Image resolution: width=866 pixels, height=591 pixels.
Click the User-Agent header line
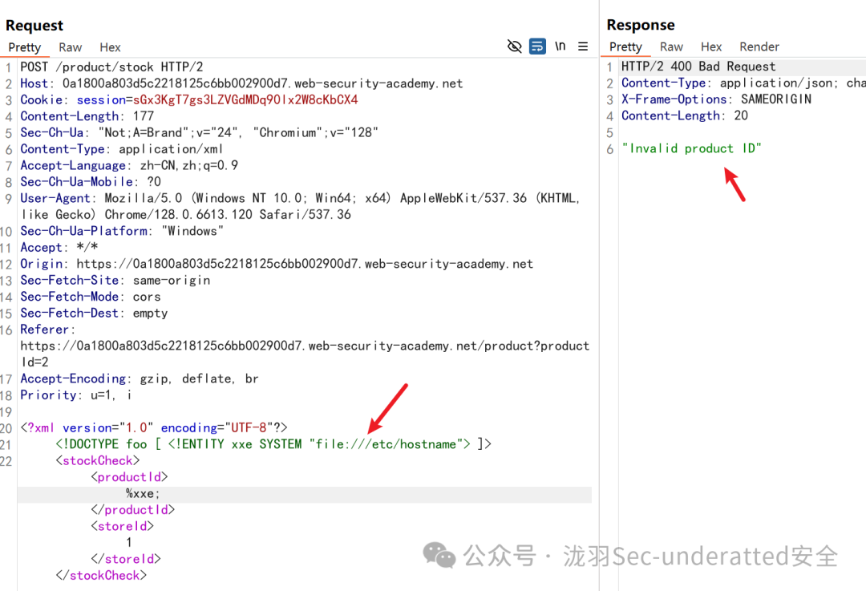click(x=301, y=206)
